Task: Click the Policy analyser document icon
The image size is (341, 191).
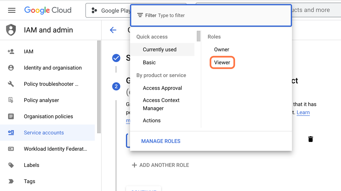Action: pos(11,100)
